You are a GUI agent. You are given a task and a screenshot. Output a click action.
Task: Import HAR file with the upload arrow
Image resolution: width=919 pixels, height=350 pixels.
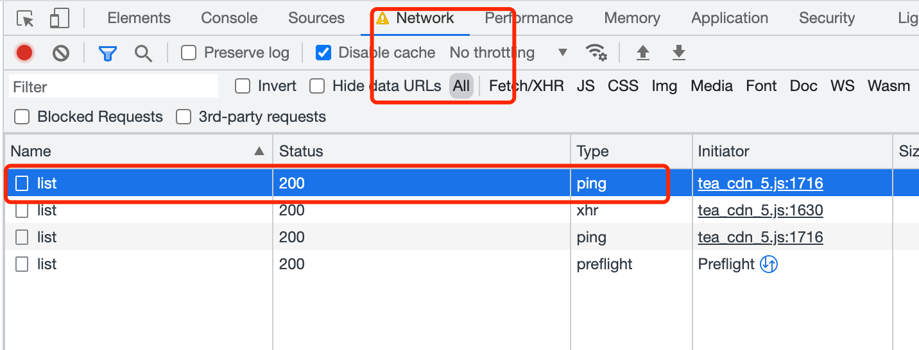coord(642,53)
